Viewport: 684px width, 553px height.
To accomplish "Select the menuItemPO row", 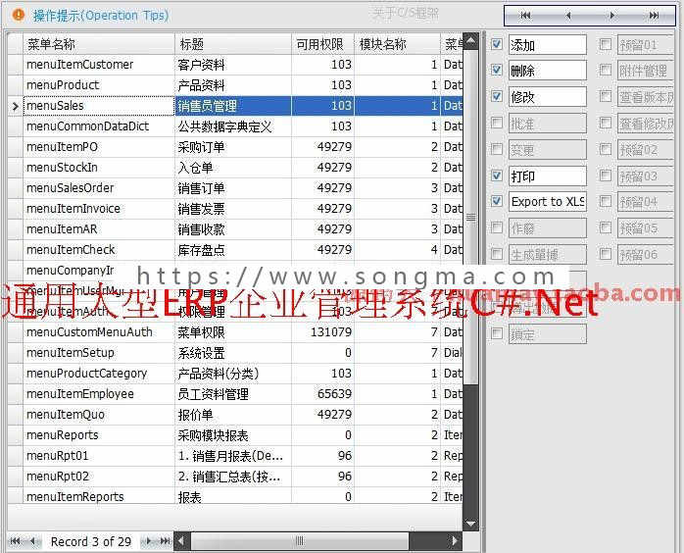I will [235, 147].
